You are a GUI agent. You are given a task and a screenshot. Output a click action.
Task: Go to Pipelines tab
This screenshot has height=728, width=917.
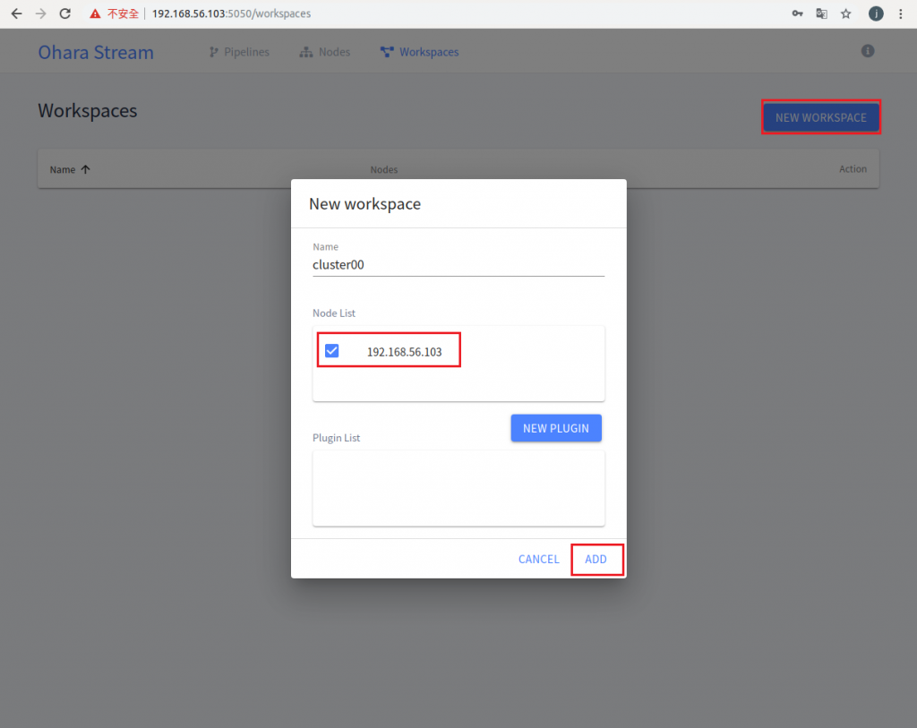pyautogui.click(x=238, y=52)
